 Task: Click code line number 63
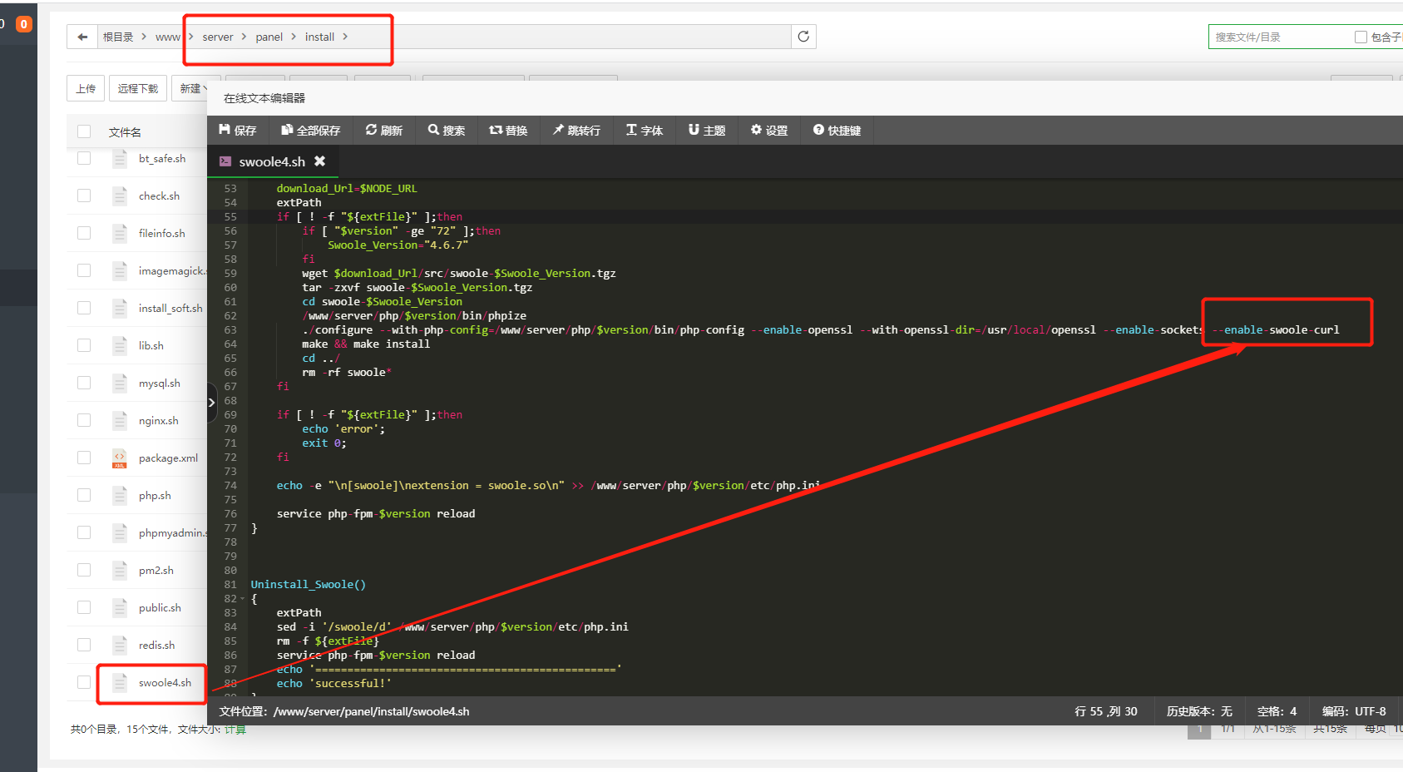click(x=230, y=329)
